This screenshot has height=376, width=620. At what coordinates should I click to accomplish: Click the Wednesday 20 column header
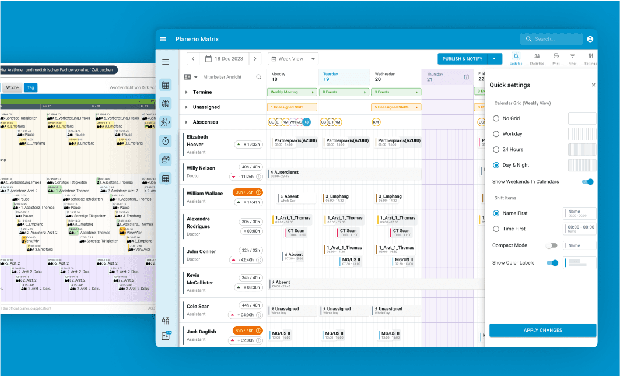pos(396,77)
